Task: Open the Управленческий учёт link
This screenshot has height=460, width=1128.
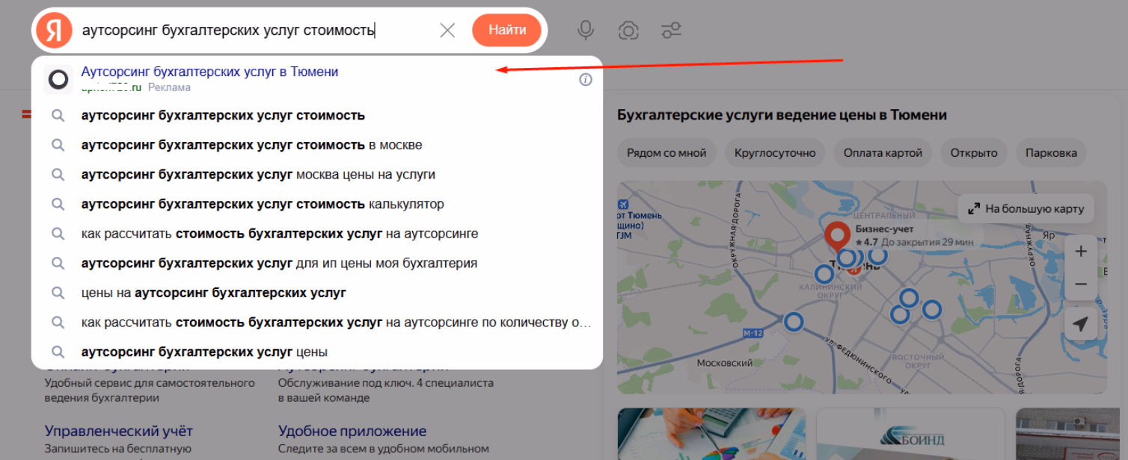Action: pos(118,431)
